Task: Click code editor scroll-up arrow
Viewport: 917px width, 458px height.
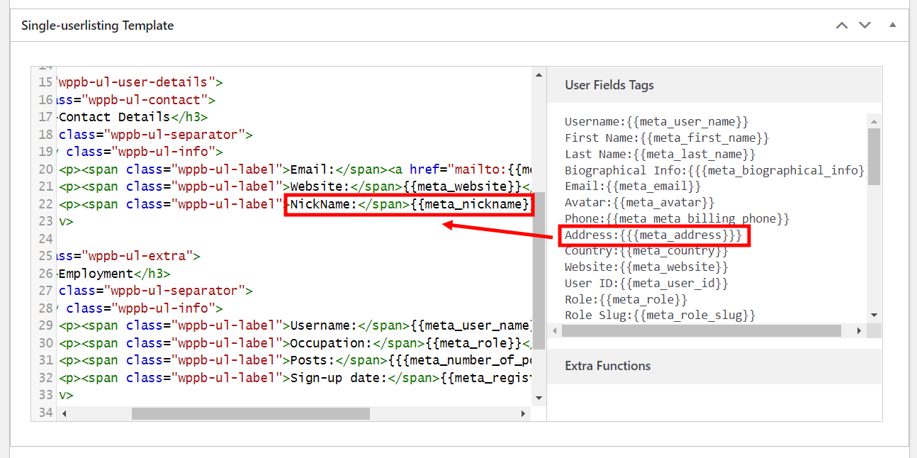Action: click(539, 75)
